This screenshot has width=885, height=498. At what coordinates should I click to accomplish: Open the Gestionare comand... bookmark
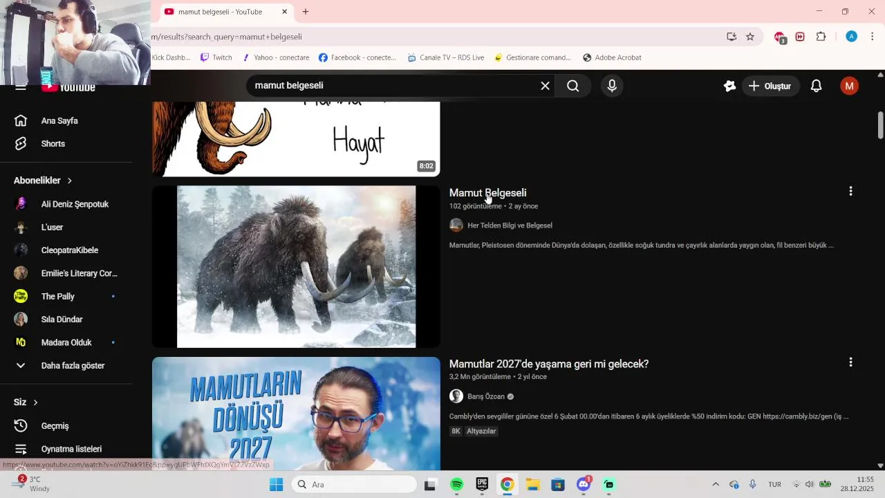point(532,57)
